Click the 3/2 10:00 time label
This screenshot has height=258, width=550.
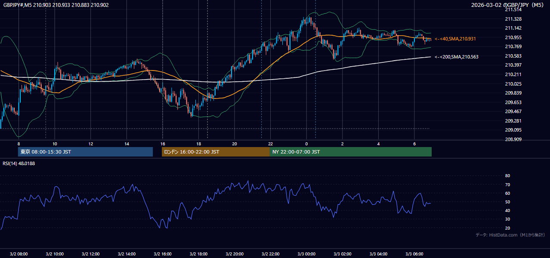[x=55, y=254]
